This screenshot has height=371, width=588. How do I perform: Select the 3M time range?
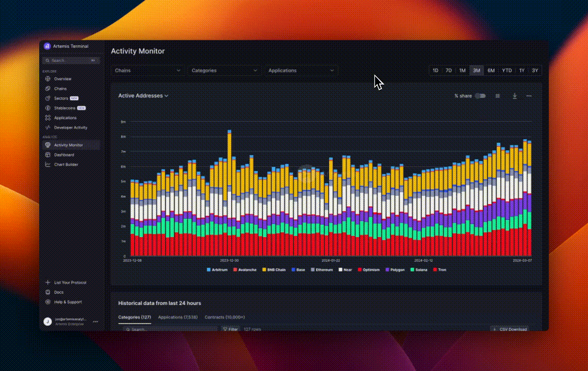(477, 71)
